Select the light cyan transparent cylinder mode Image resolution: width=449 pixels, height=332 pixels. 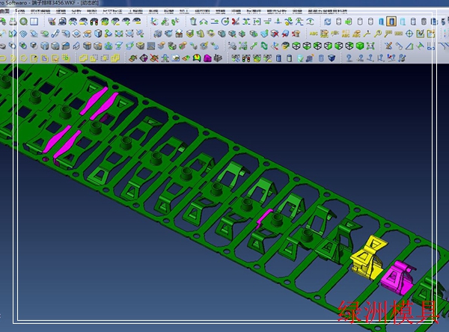[x=403, y=22]
